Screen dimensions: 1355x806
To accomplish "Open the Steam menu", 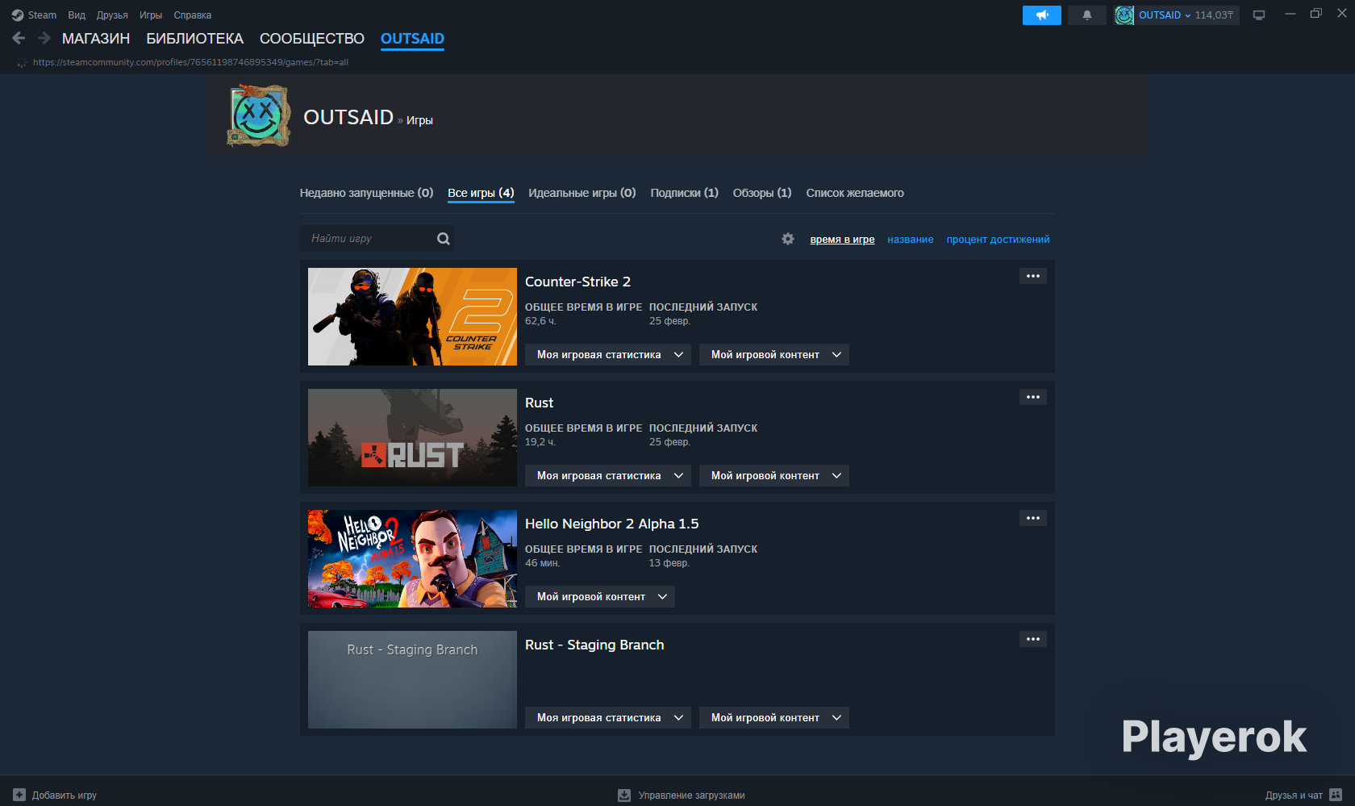I will (x=42, y=15).
